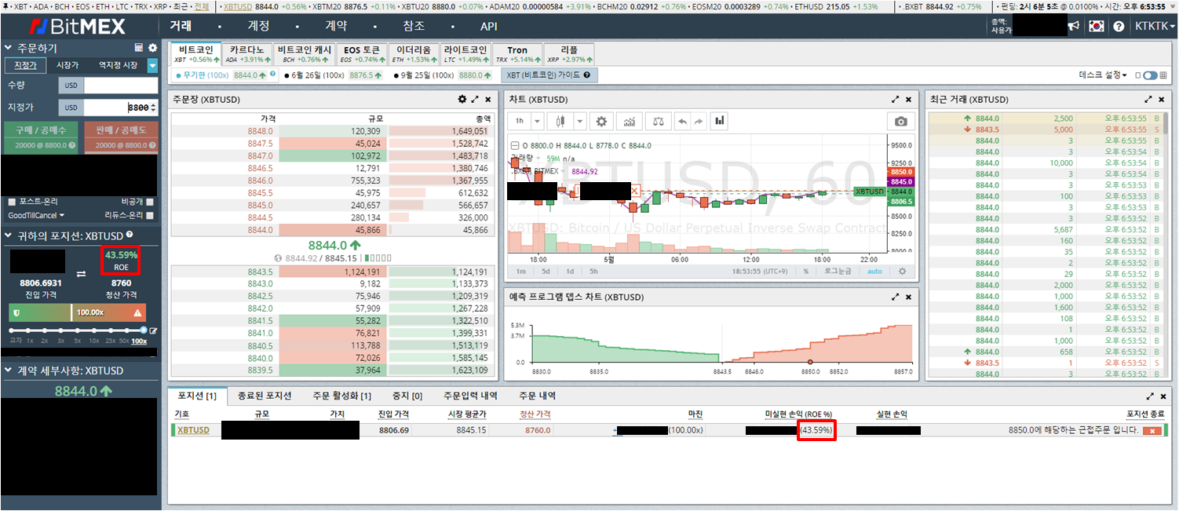Viewport: 1179px width, 511px height.
Task: Collapse the 주문하기 order section
Action: (9, 48)
